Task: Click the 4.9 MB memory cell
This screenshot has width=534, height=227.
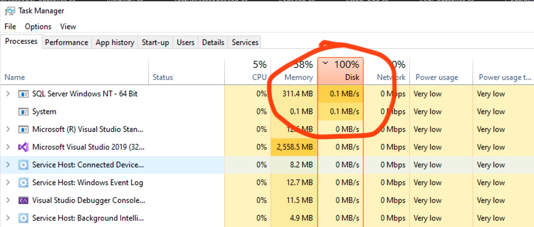Action: click(x=294, y=218)
